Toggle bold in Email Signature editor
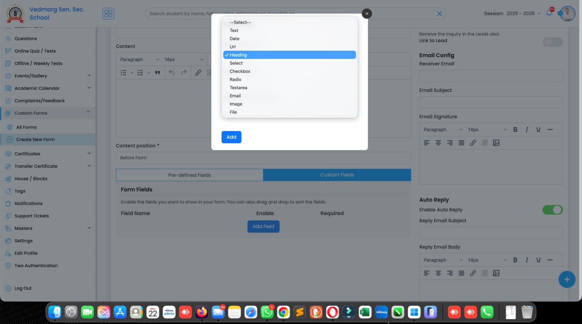The width and height of the screenshot is (582, 324). click(x=515, y=130)
